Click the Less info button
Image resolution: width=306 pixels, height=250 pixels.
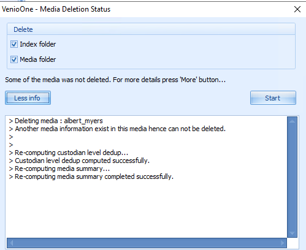28,98
